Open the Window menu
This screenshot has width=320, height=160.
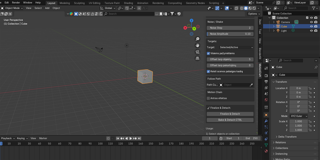[x=28, y=3]
